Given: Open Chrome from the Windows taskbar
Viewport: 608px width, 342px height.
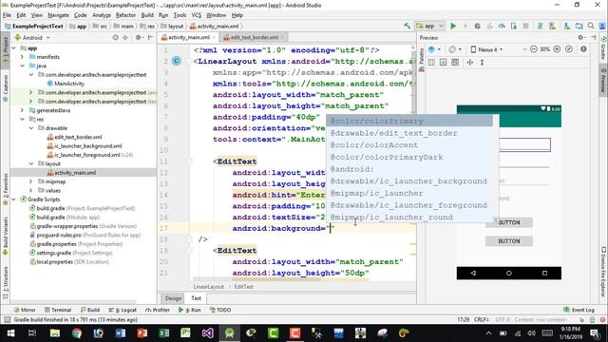Looking at the screenshot, I should tap(76, 333).
